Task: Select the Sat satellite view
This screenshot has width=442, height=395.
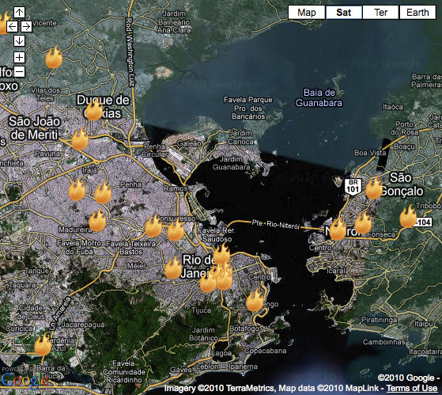Action: (344, 13)
